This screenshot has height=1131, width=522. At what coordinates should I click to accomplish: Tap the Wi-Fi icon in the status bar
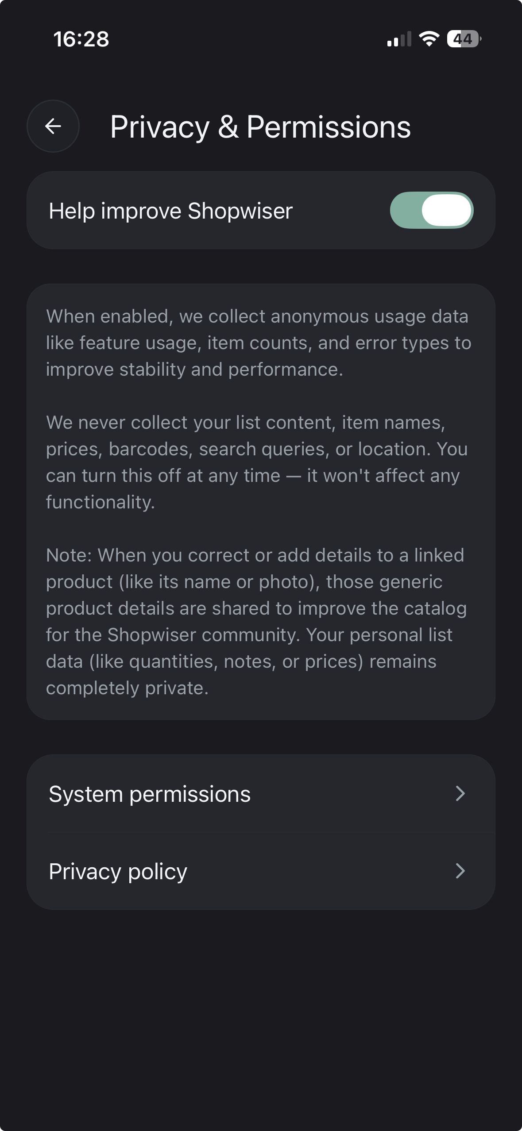428,39
